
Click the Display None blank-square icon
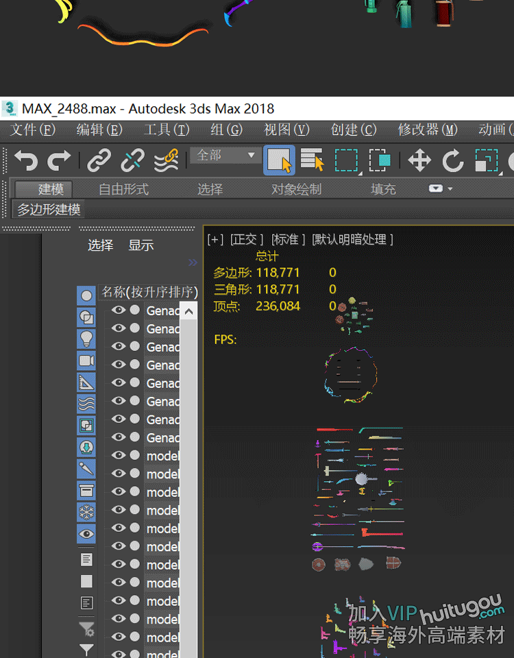pos(86,581)
